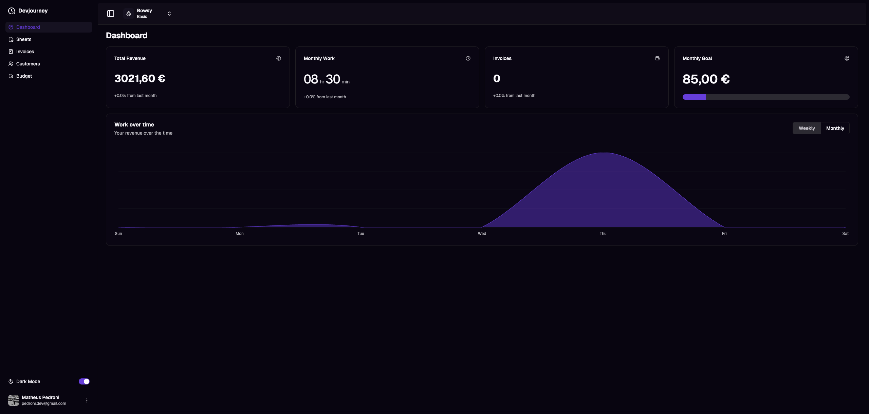Screen dimensions: 869x414
Task: Switch the chart to Monthly view
Action: click(x=835, y=128)
